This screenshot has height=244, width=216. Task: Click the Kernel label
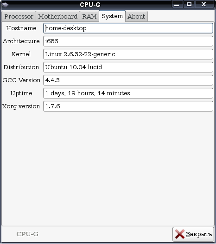click(x=21, y=54)
